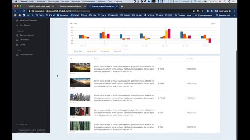Click the Overview layouts sidebar icon

point(17,35)
